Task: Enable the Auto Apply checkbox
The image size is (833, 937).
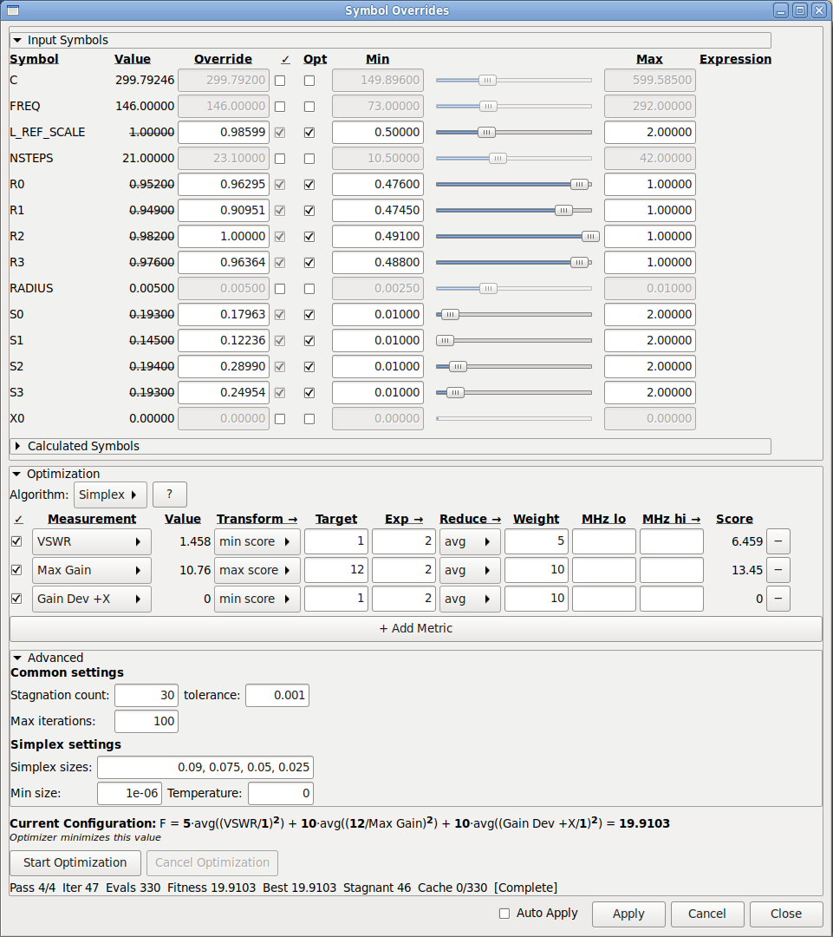Action: (504, 913)
